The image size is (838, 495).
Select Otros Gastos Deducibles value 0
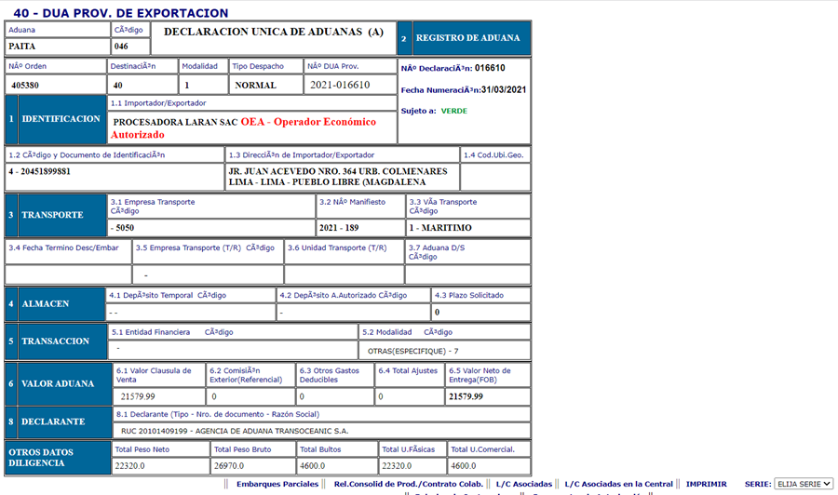(302, 396)
